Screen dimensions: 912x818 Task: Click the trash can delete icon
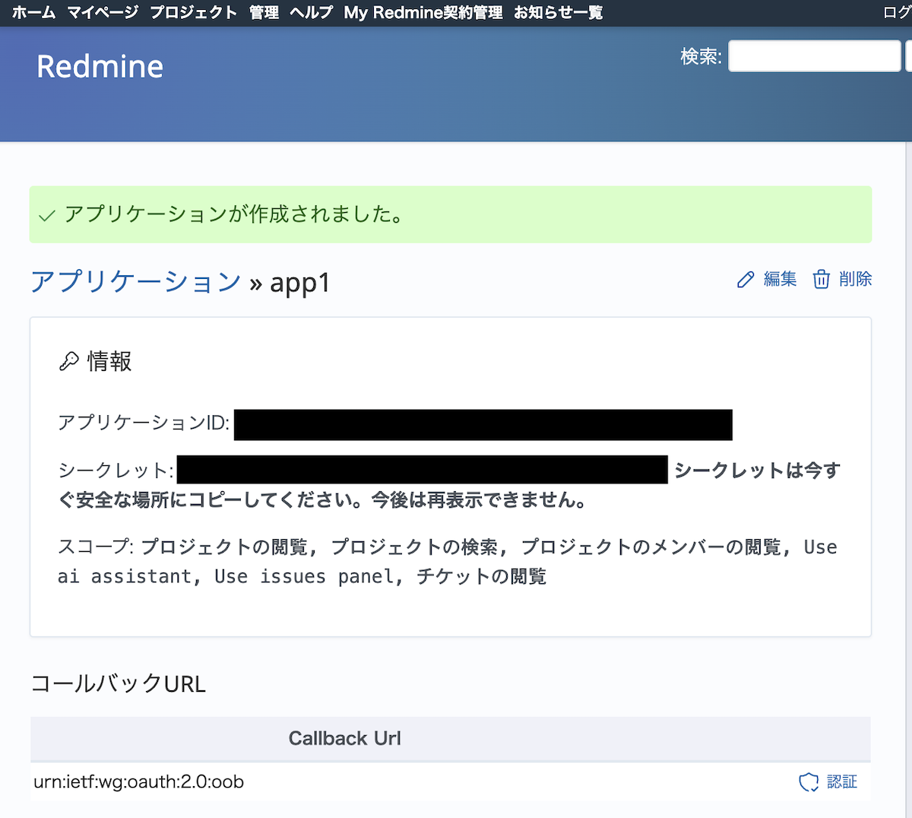click(x=821, y=280)
